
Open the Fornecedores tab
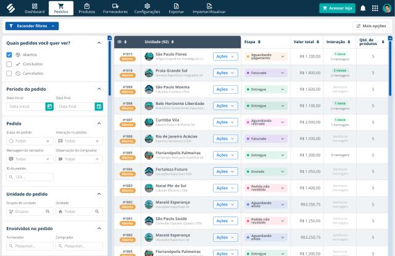[x=115, y=8]
